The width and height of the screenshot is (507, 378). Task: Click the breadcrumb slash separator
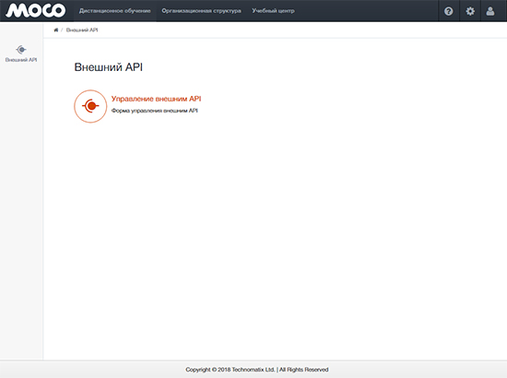62,30
